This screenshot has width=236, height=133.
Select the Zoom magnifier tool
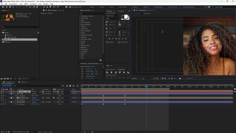coord(13,7)
